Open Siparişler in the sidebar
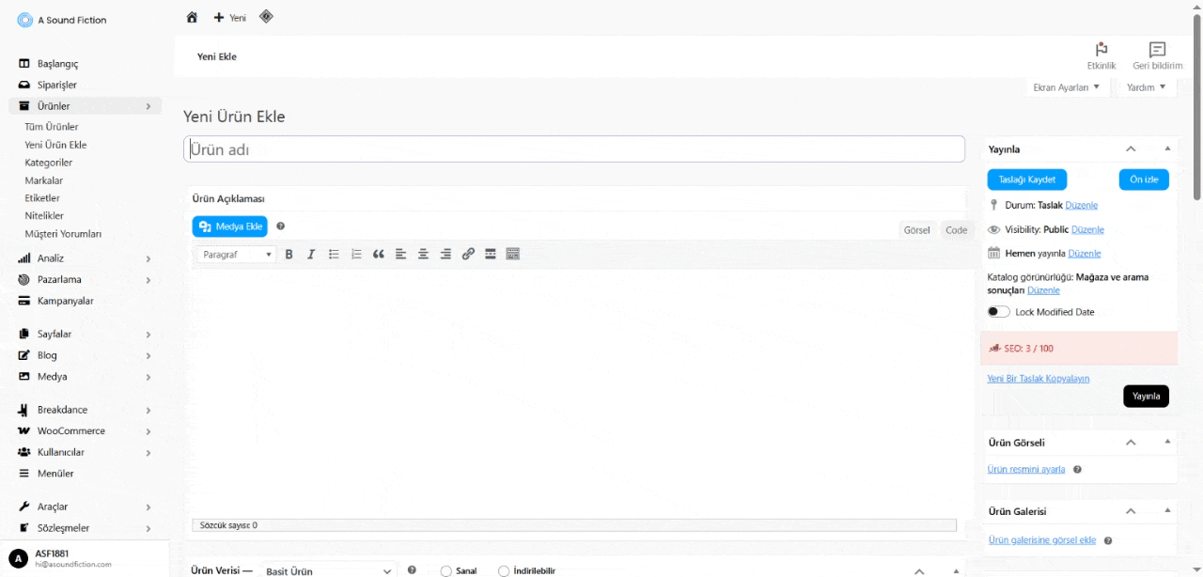1203x577 pixels. (56, 85)
